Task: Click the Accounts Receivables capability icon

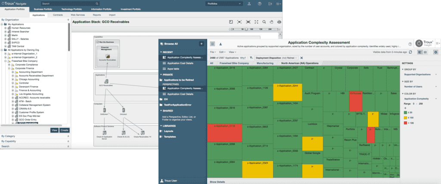Action: click(x=108, y=56)
